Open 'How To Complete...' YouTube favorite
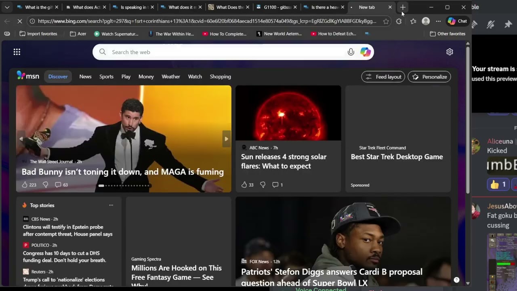The height and width of the screenshot is (291, 517). point(225,34)
